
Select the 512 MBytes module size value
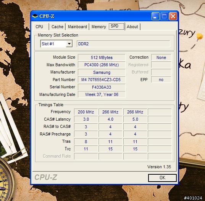(102, 57)
